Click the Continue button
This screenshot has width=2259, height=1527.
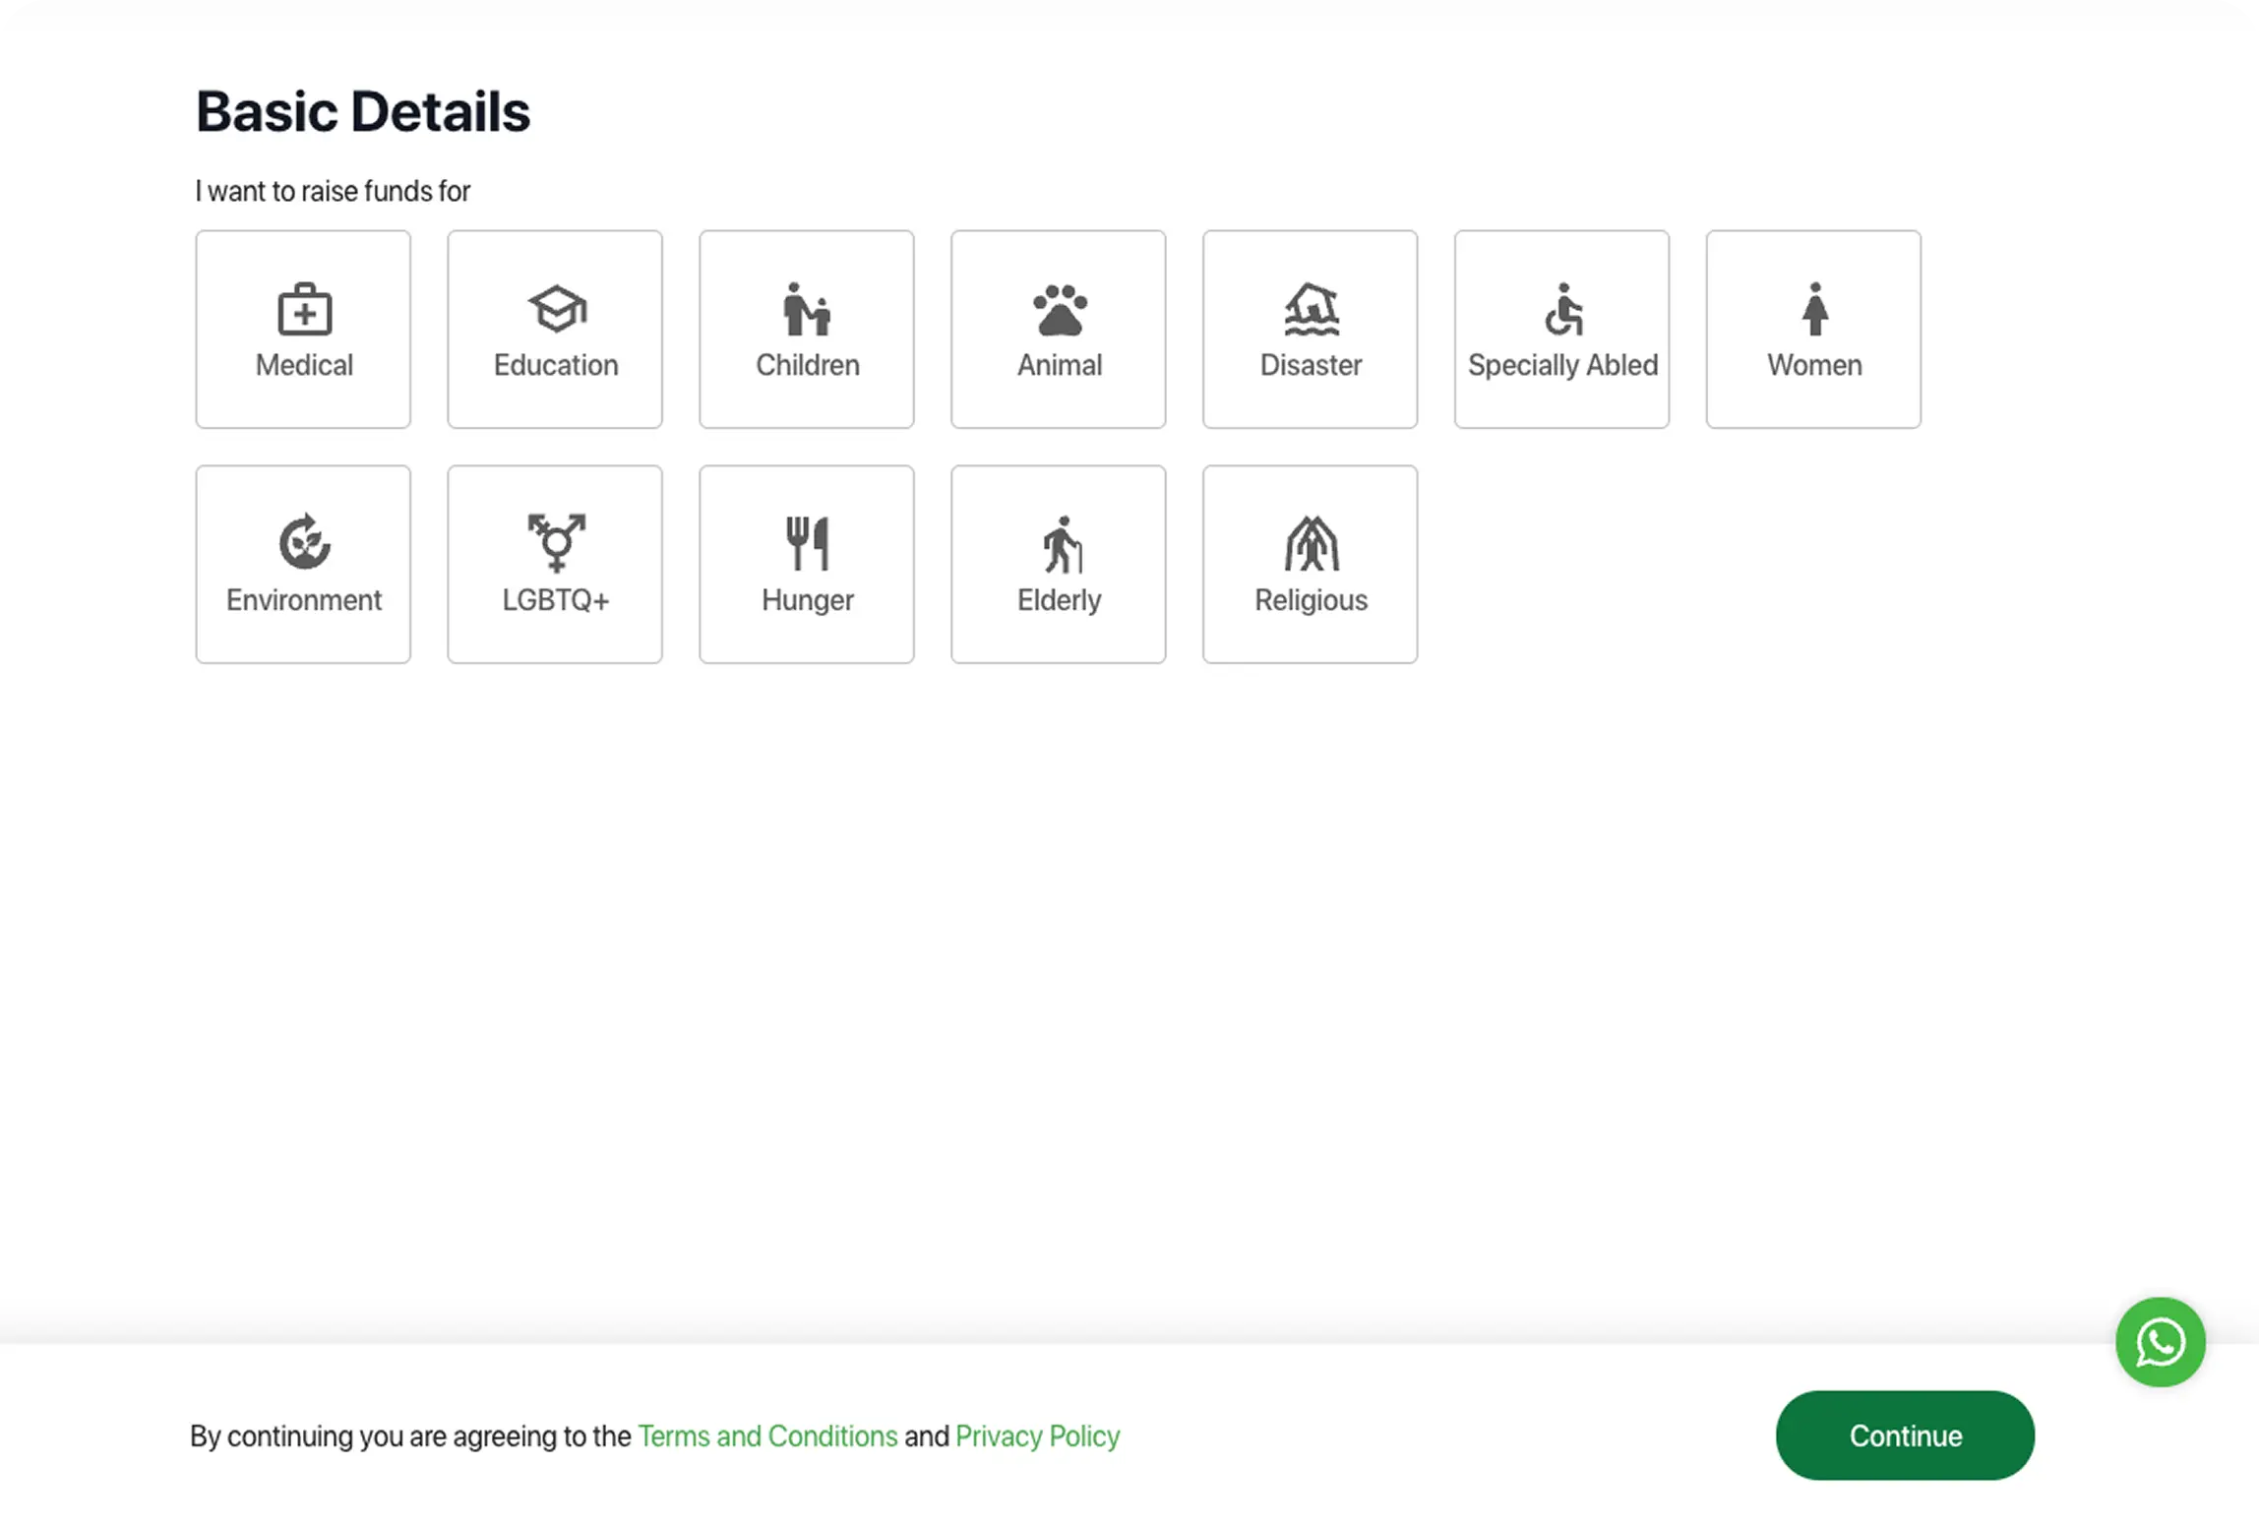coord(1905,1435)
